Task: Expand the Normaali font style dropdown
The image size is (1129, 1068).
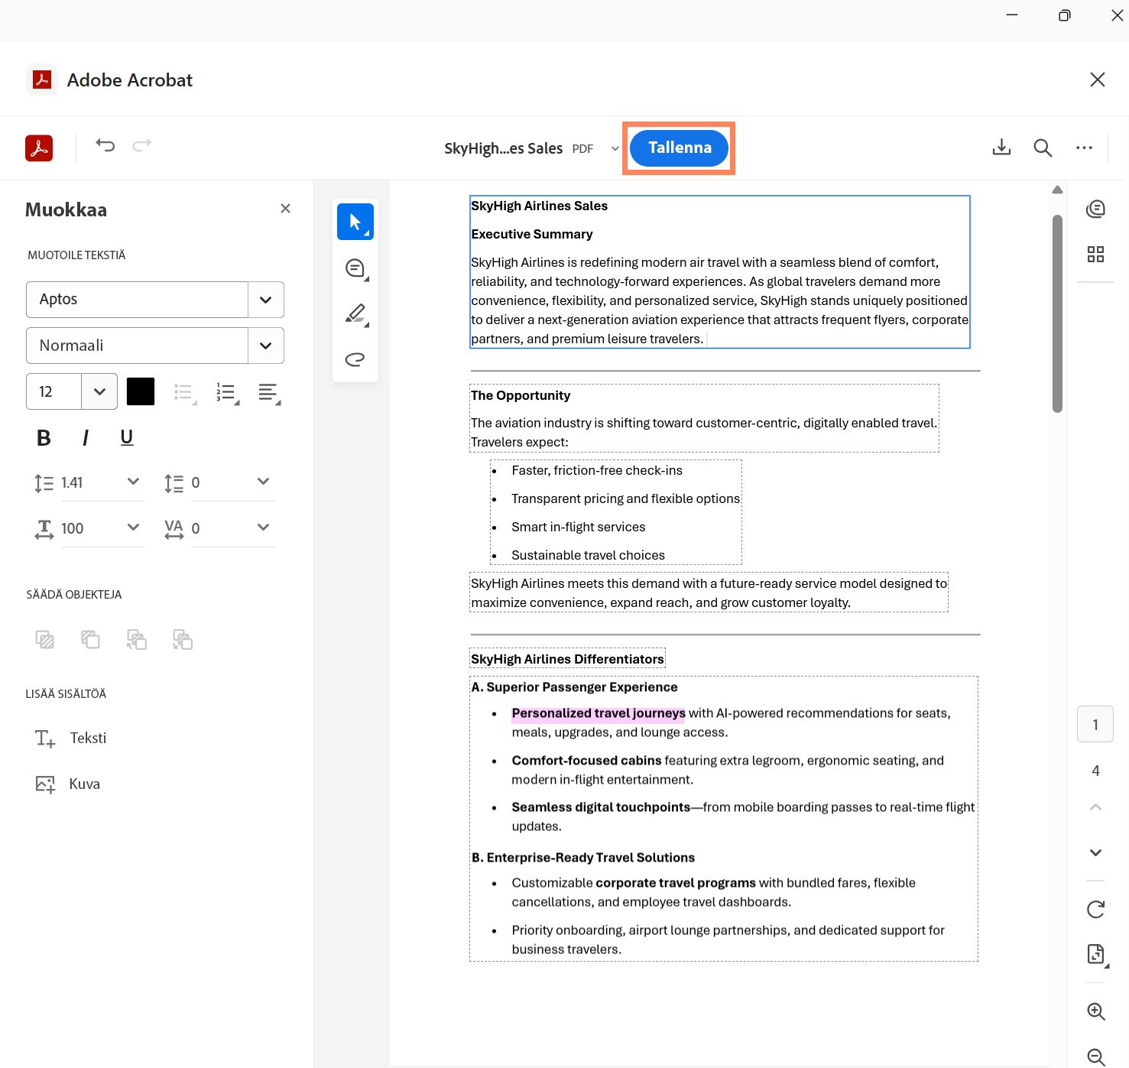Action: (265, 346)
